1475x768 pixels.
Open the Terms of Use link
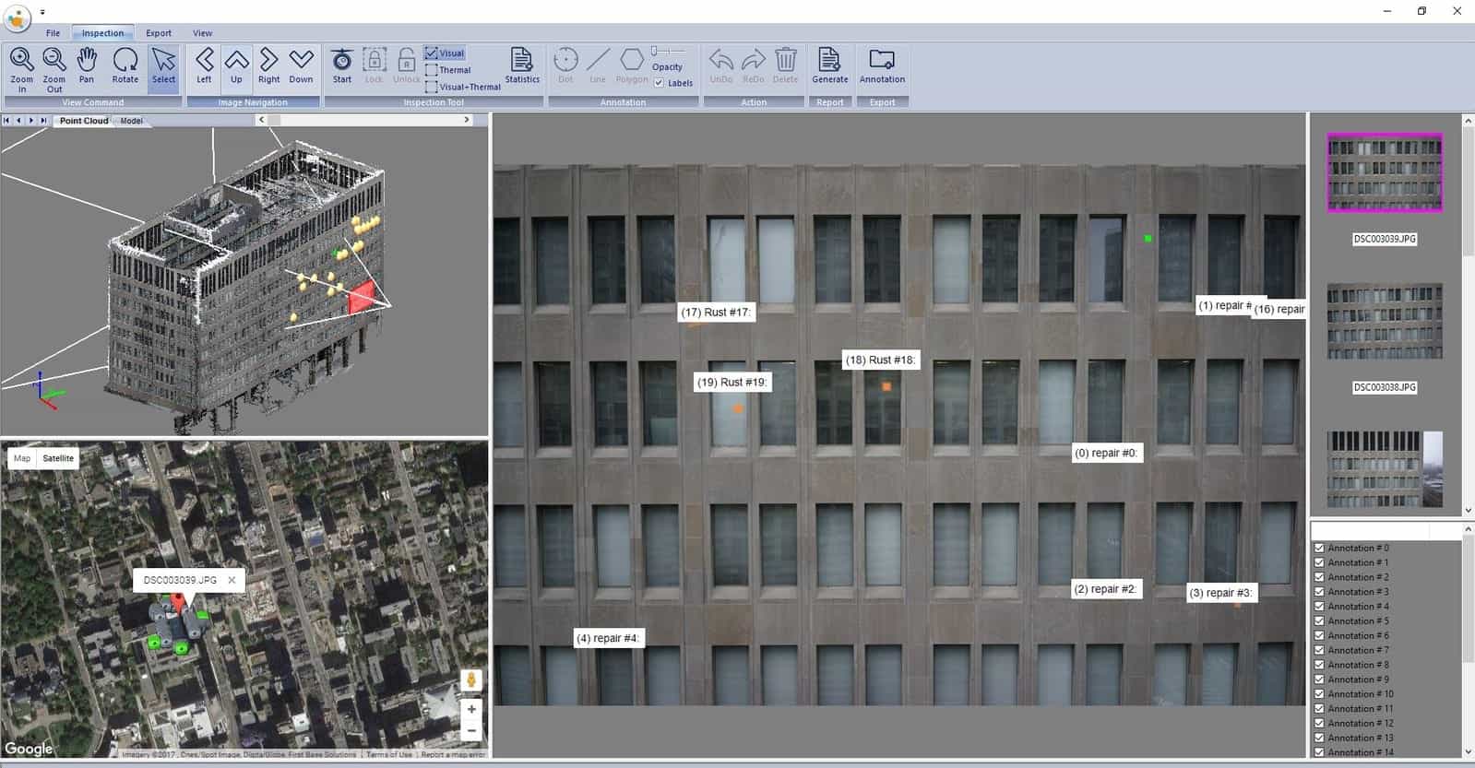(x=389, y=754)
